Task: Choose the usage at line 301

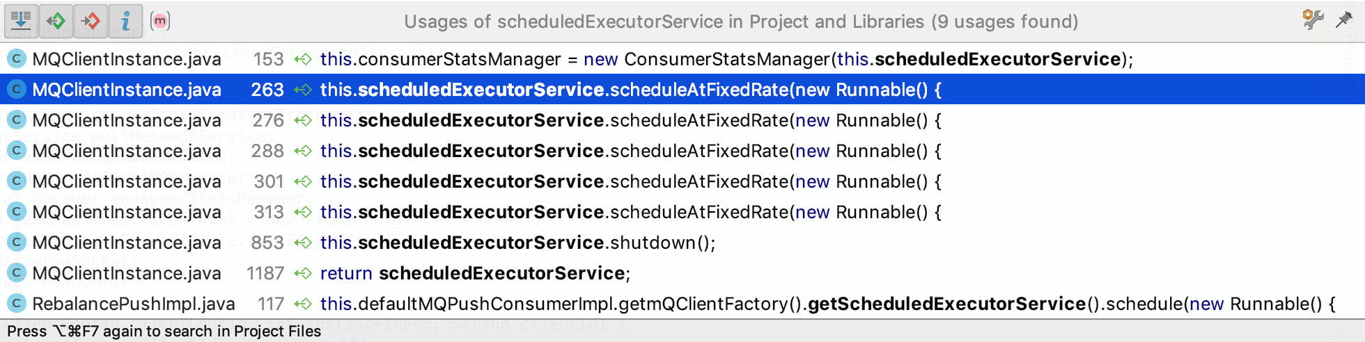Action: [682, 181]
